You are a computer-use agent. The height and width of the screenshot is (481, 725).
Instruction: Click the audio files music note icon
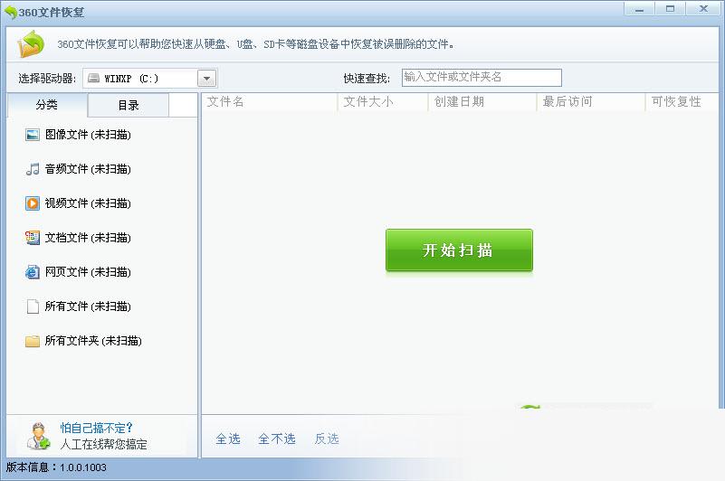point(33,169)
